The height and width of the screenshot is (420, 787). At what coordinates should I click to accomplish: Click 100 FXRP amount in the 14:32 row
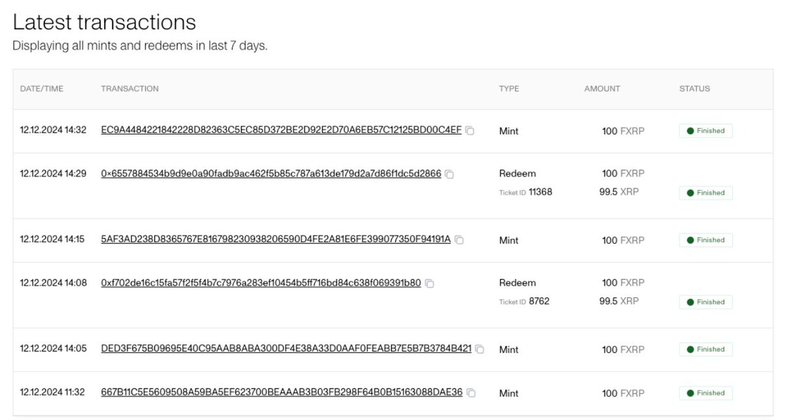click(623, 131)
